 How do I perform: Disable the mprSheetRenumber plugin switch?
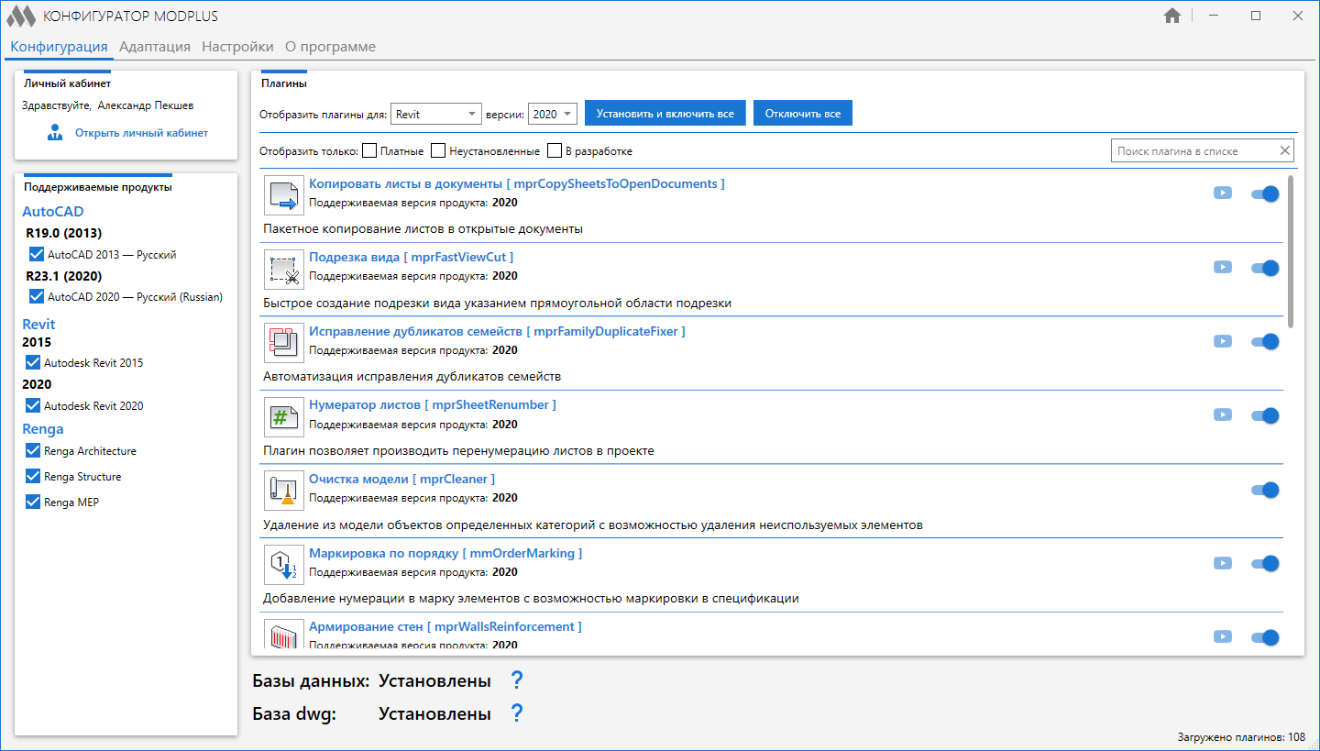[x=1265, y=415]
